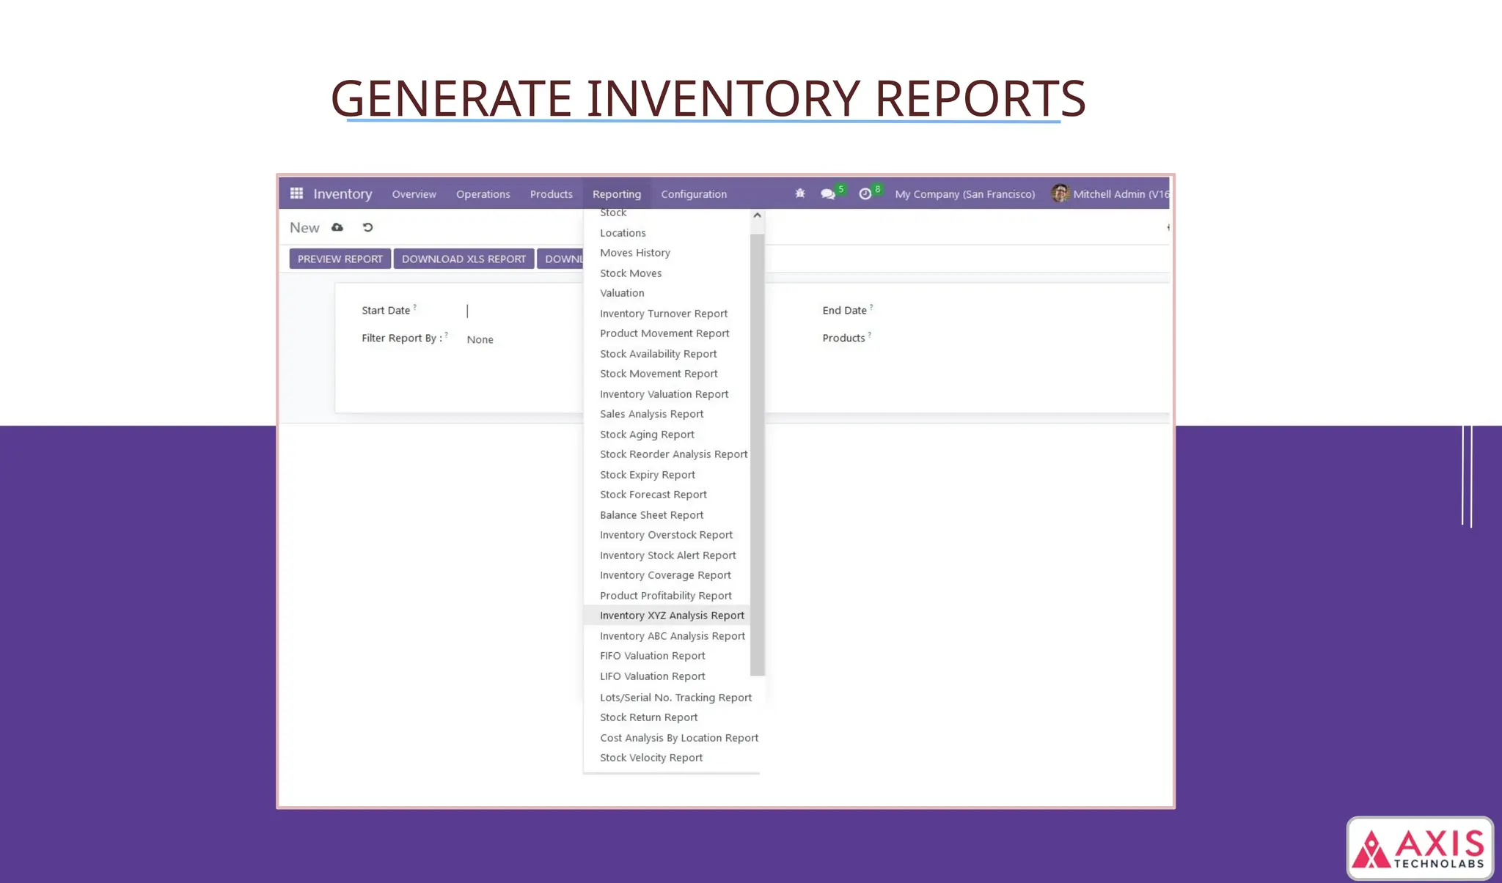Click the DOWNLOAD XLS REPORT button
The image size is (1502, 883).
(464, 259)
